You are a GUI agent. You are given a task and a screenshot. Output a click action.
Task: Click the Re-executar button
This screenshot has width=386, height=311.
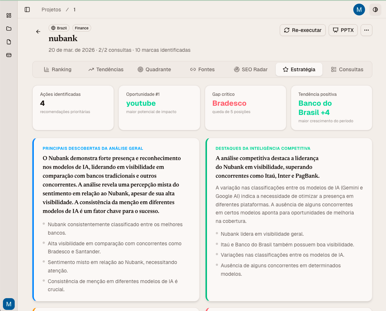[303, 30]
